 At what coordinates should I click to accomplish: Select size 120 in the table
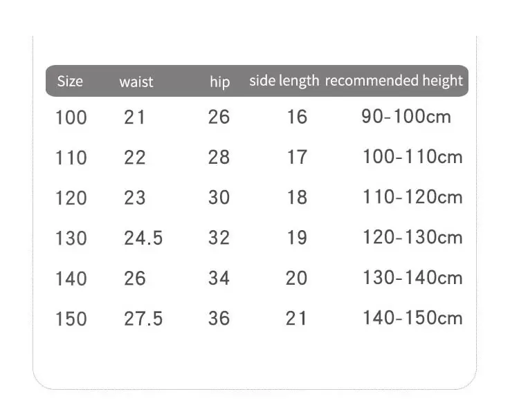[x=71, y=198]
